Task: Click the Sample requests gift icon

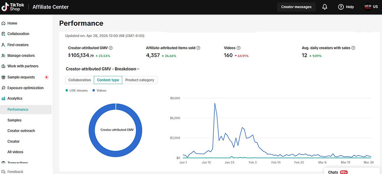Action: point(3,77)
